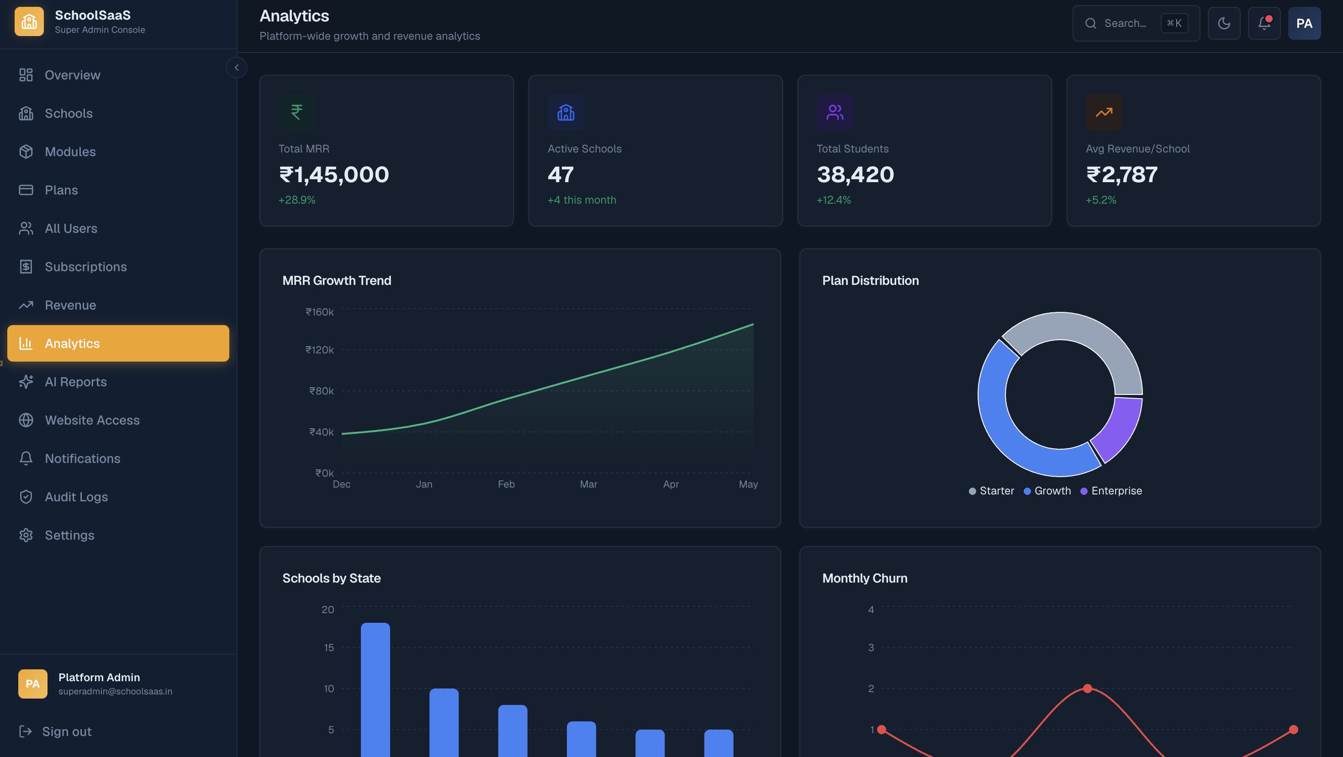Click the 47 Active Schools value

tap(560, 174)
